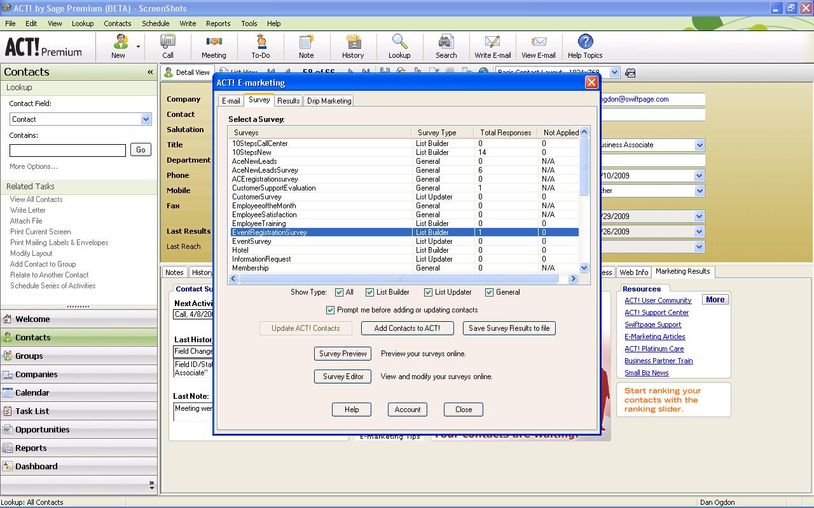Click the survey list horizontal scrollbar
Viewport: 814px width, 508px height.
click(x=398, y=279)
